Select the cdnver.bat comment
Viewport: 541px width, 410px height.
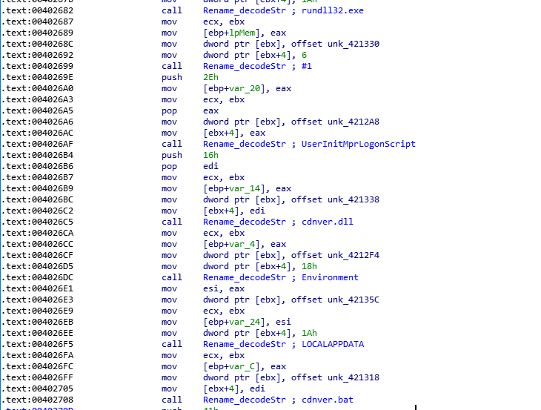[x=327, y=400]
